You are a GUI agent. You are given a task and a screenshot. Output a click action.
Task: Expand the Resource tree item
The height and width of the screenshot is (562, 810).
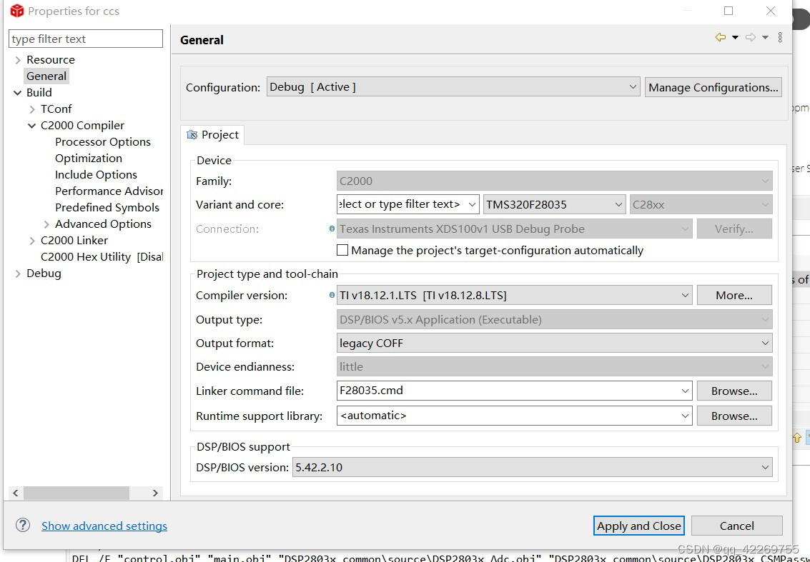pyautogui.click(x=17, y=59)
